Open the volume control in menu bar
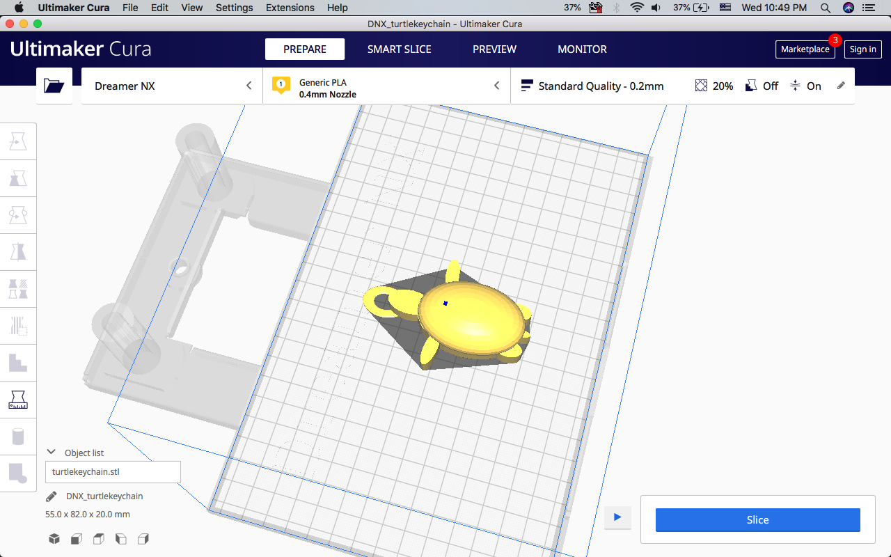The height and width of the screenshot is (557, 891). pyautogui.click(x=656, y=8)
